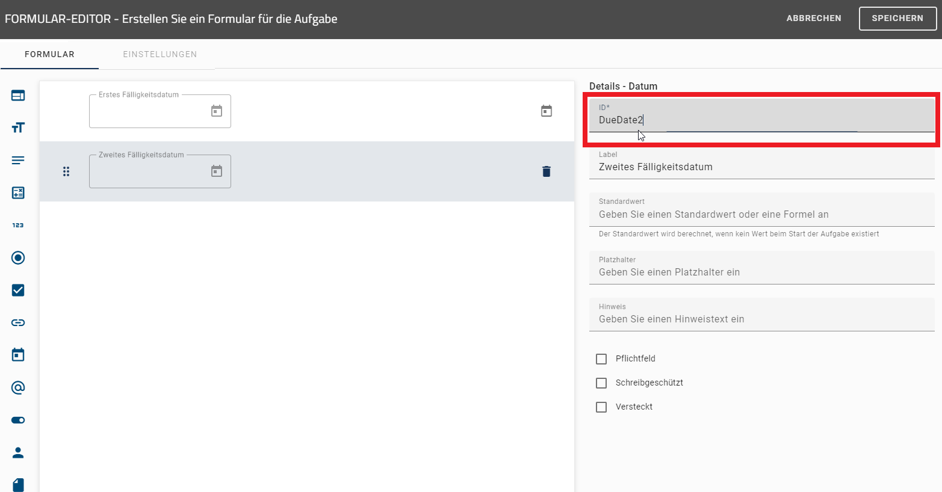The height and width of the screenshot is (492, 942).
Task: Select the link form element
Action: click(x=17, y=322)
